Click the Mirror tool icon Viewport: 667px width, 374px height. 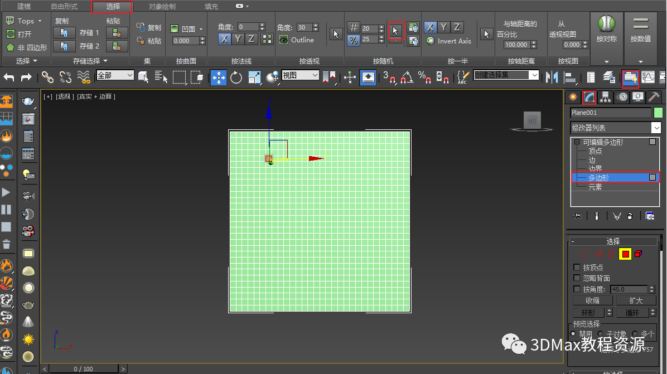click(x=552, y=77)
